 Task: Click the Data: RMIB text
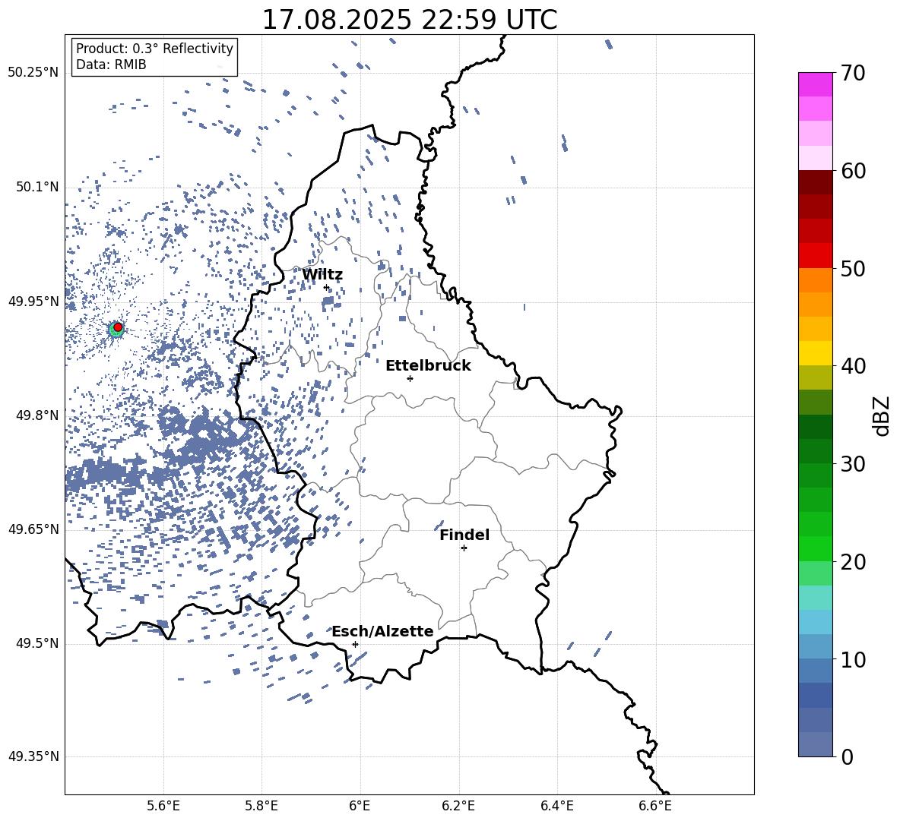click(x=111, y=65)
